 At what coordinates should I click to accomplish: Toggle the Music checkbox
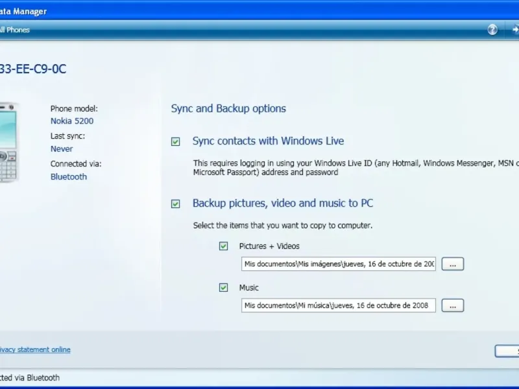(x=223, y=287)
